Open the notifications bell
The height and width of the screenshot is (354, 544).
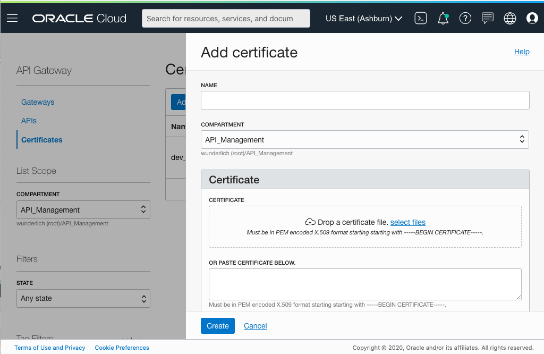[443, 18]
